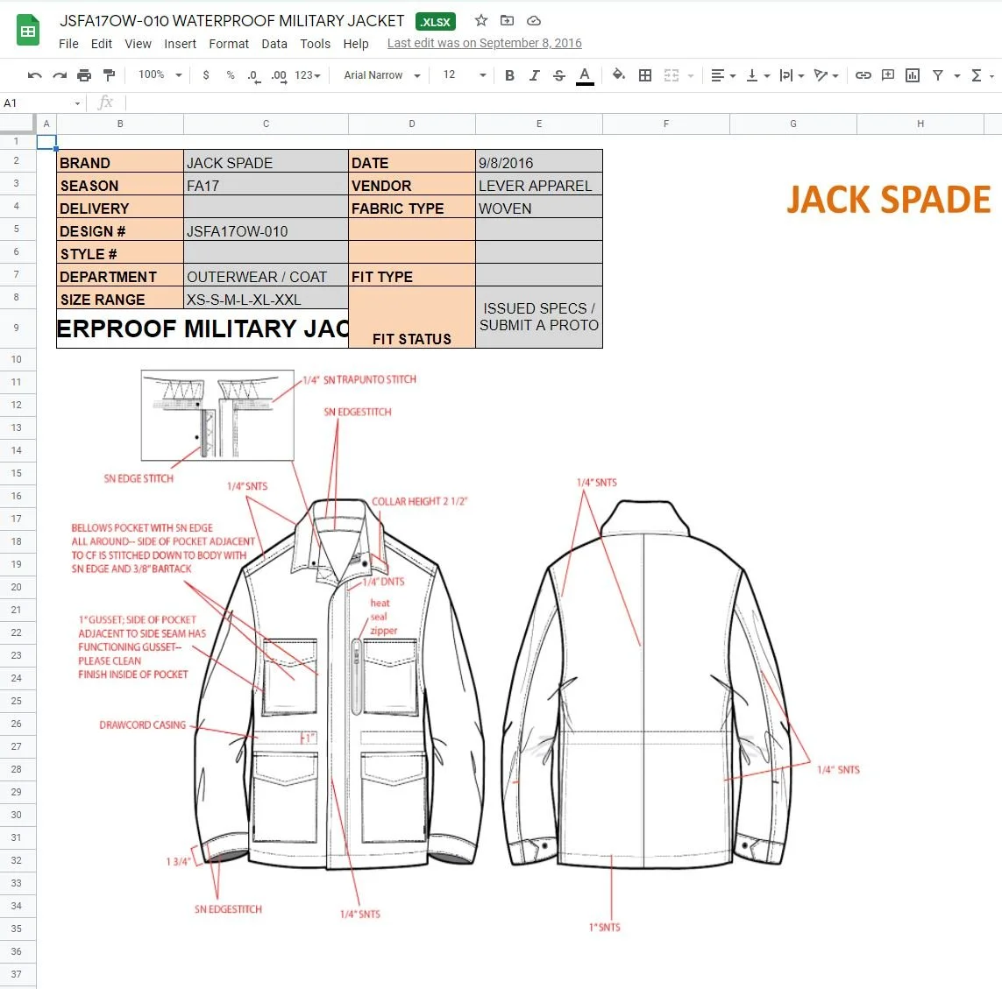This screenshot has height=989, width=1002.
Task: Decrease decimal places
Action: click(253, 76)
